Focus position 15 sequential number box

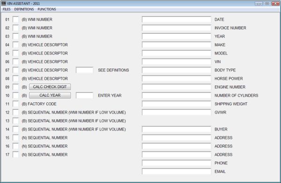pos(15,137)
